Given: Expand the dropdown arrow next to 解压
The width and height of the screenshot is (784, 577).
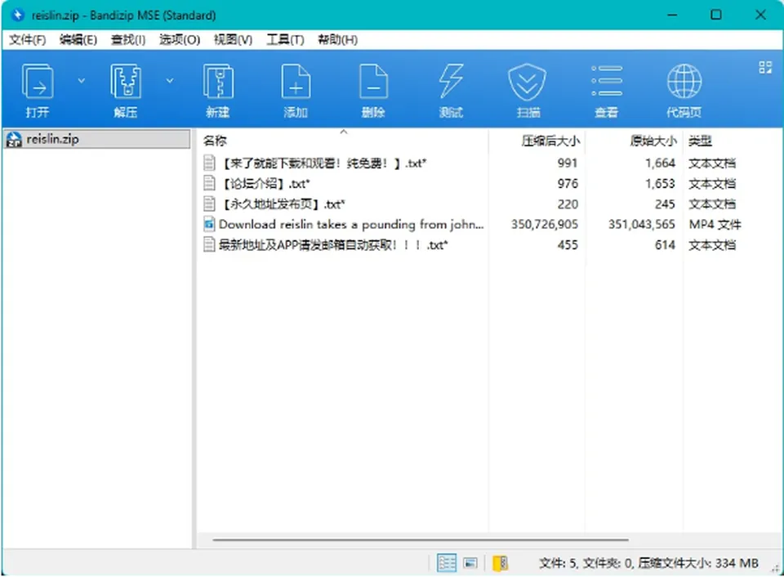Looking at the screenshot, I should [x=170, y=80].
